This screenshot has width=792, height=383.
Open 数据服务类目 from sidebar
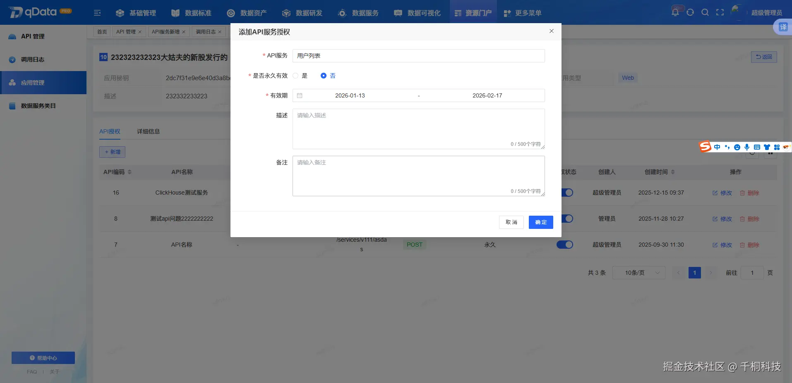point(38,105)
